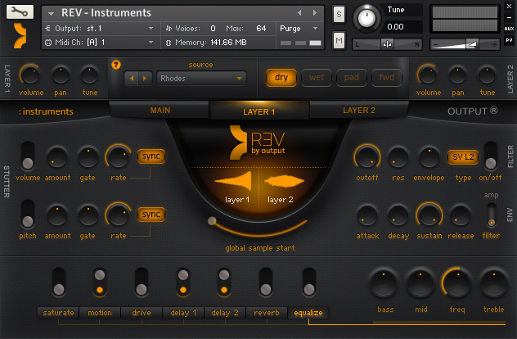
Task: Click the Layer 2 volume knob
Action: point(428,75)
